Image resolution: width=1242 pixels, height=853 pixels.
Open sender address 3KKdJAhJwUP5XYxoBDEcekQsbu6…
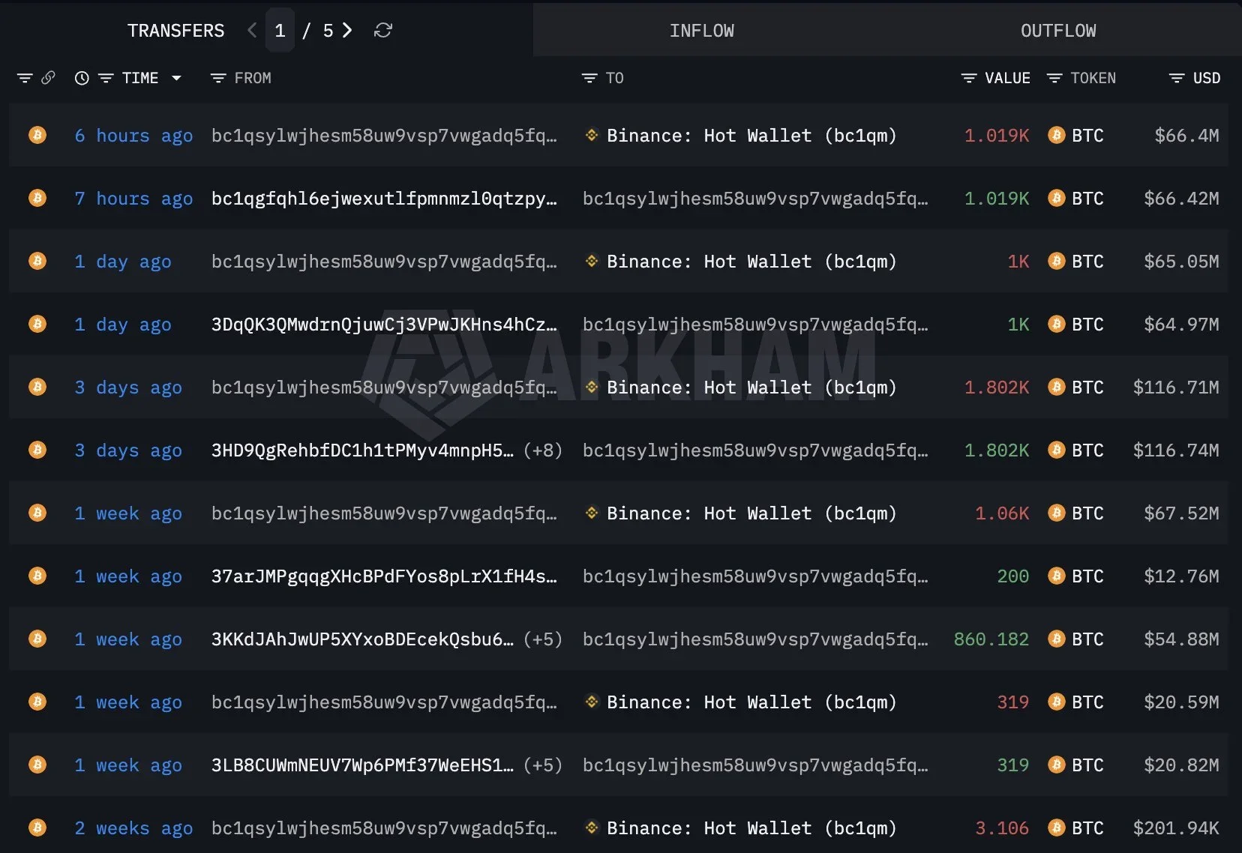[362, 639]
